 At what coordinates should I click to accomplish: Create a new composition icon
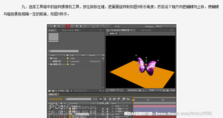pos(57,91)
